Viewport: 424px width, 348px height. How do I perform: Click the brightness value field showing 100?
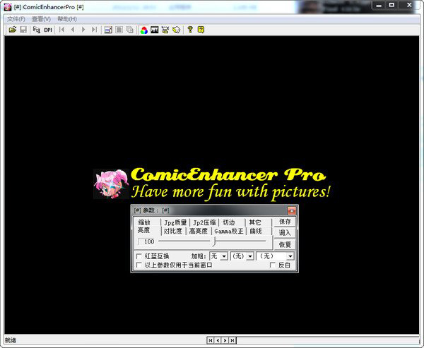pos(149,242)
